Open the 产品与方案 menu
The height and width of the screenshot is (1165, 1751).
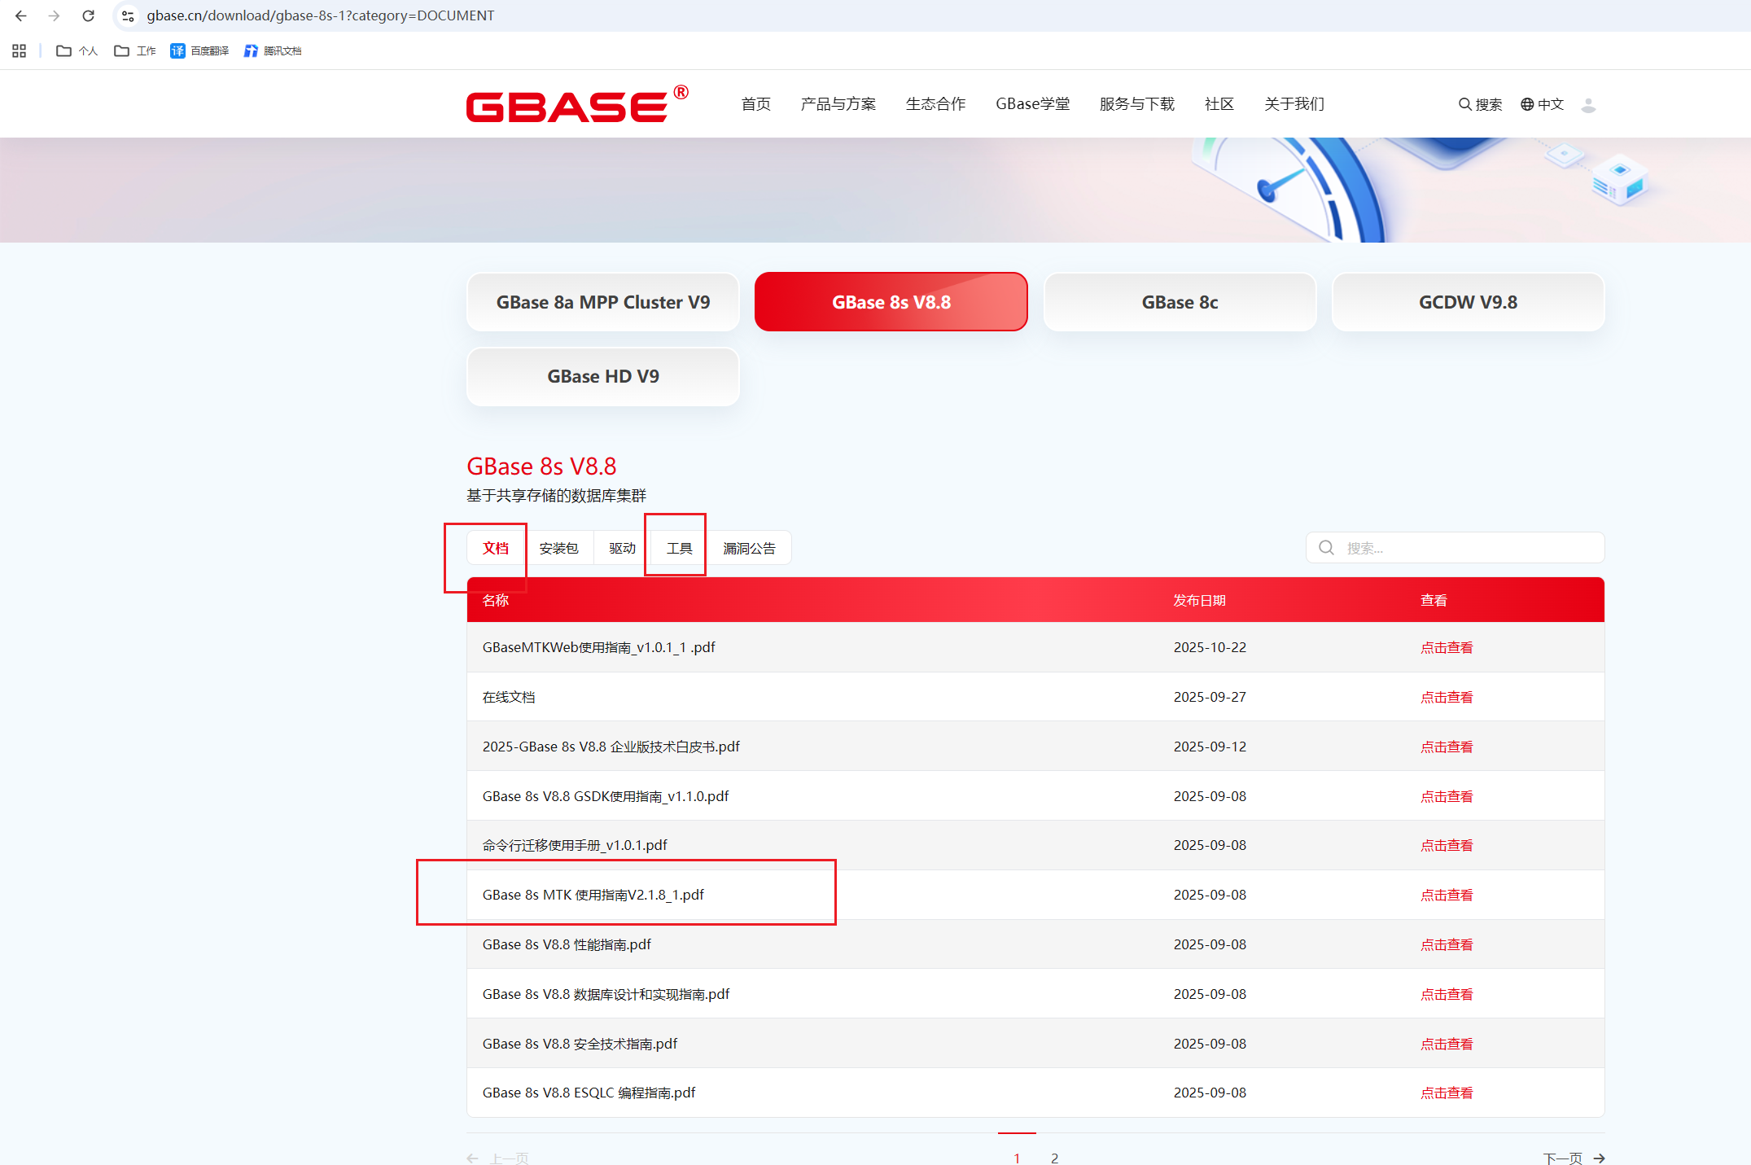click(x=838, y=104)
